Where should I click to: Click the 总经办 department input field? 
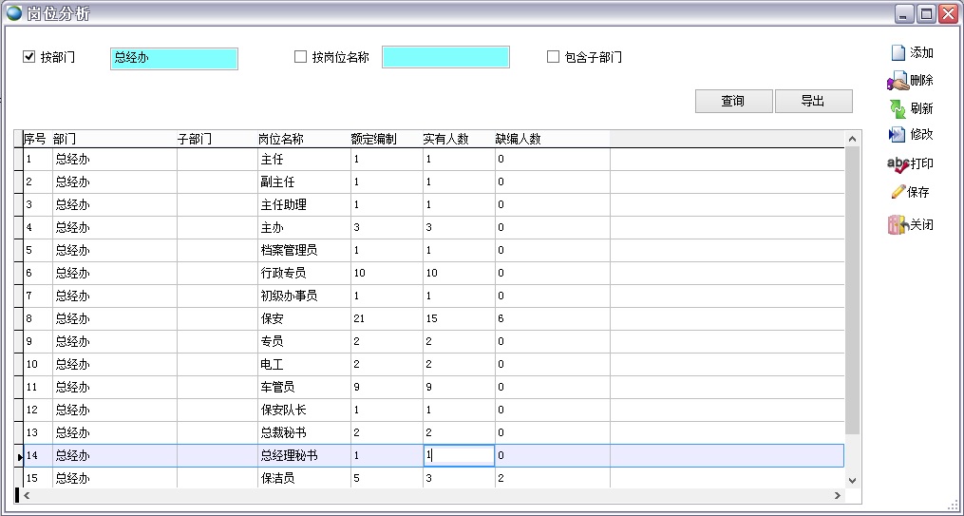coord(174,58)
